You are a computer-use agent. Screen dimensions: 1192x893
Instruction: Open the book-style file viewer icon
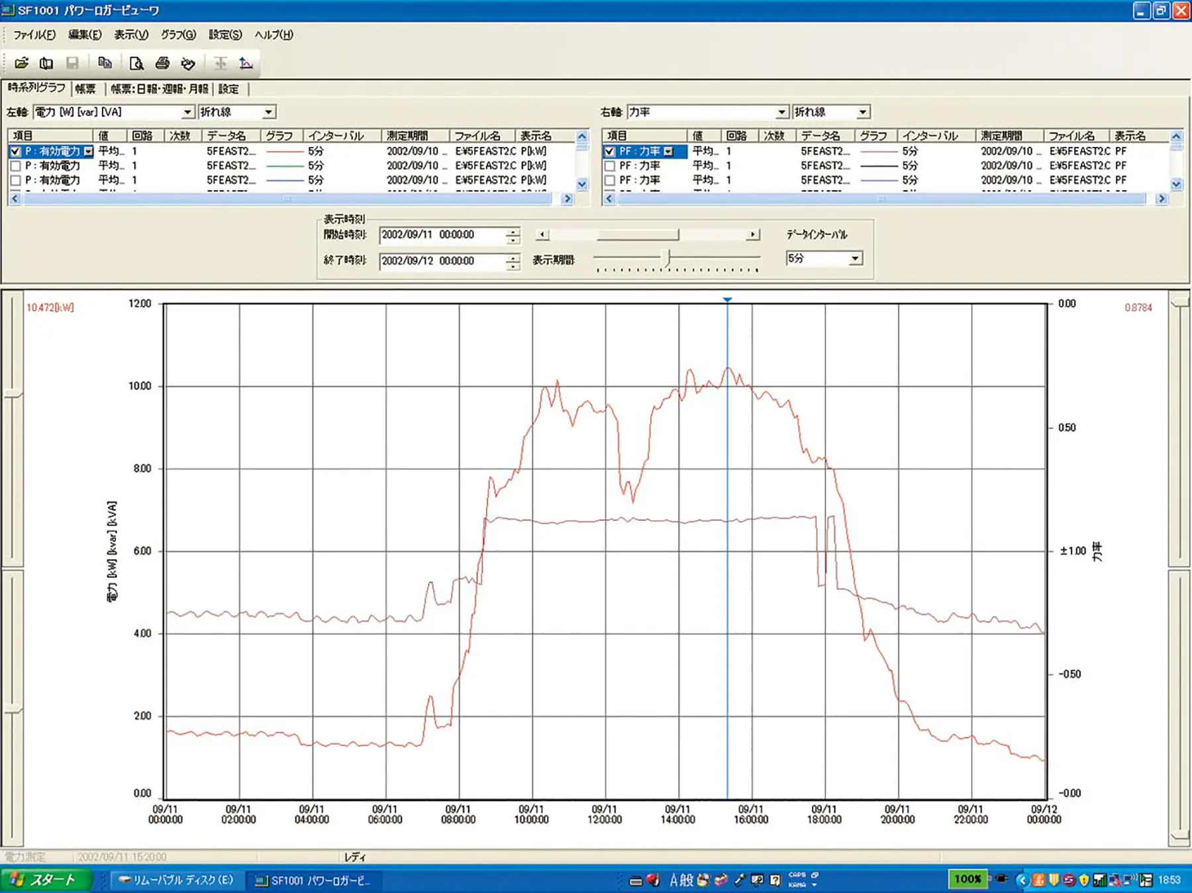click(x=46, y=63)
